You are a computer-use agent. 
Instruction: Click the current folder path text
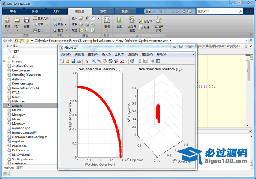101,40
